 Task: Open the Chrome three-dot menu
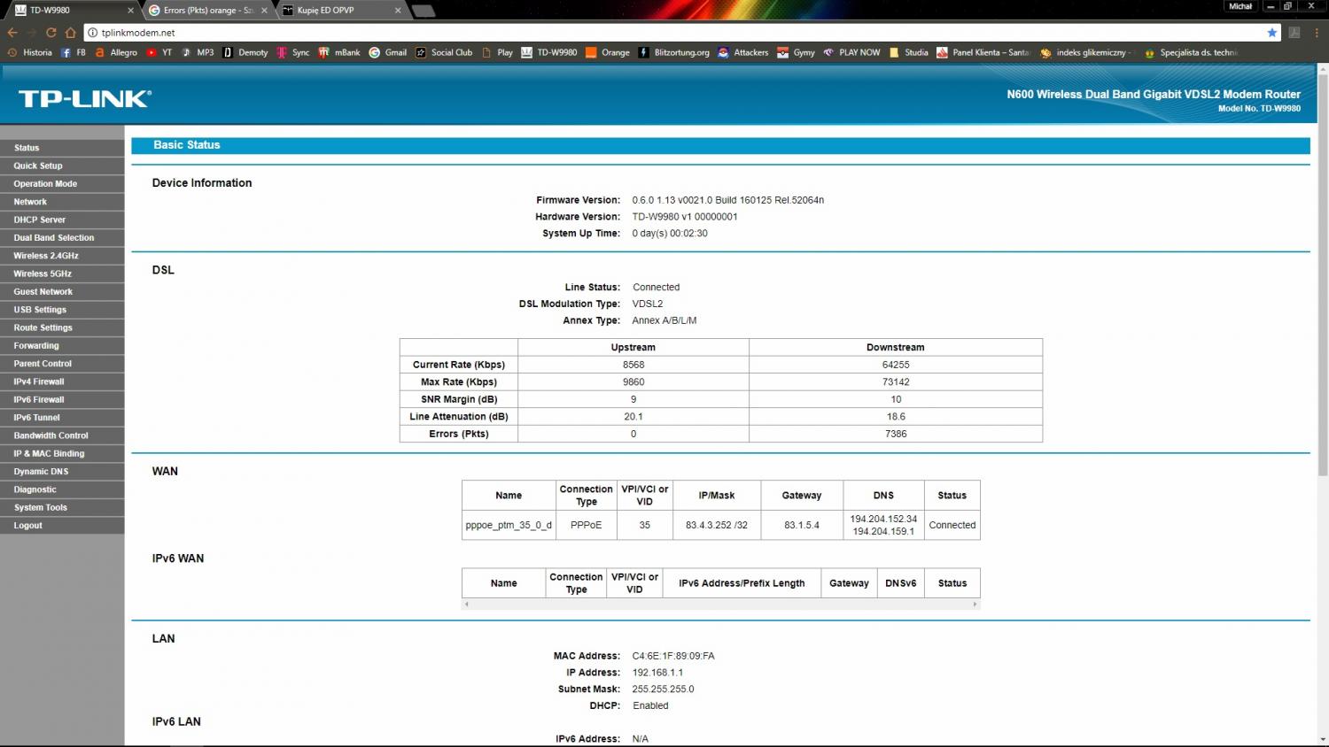click(x=1317, y=33)
